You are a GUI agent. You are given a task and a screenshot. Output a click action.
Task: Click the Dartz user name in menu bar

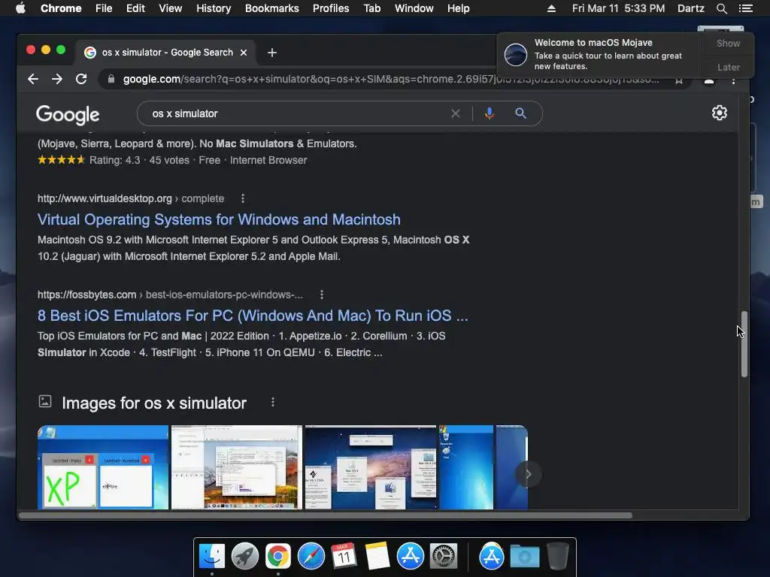(x=690, y=8)
